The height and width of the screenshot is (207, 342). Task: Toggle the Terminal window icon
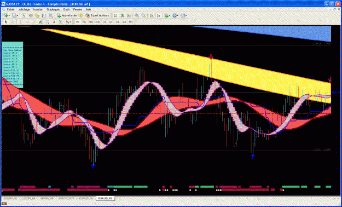[x=44, y=15]
